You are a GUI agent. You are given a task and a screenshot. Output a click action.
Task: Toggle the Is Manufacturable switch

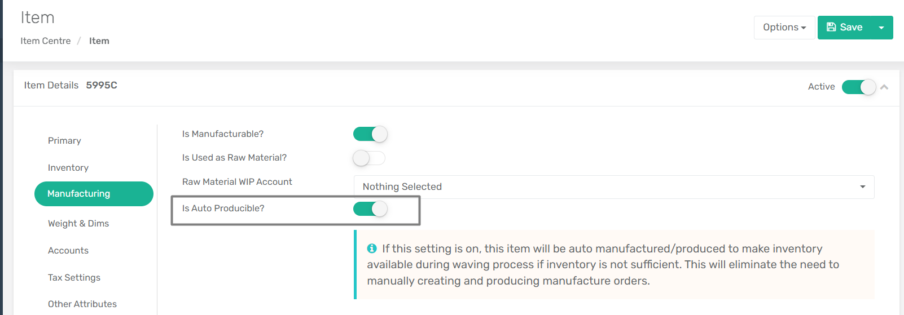370,134
